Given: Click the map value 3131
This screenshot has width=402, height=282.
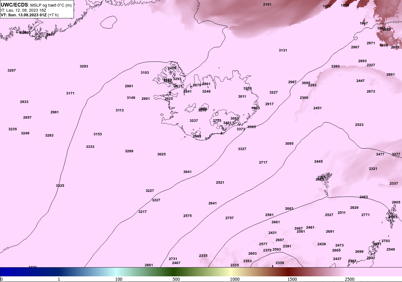Looking at the screenshot, I should [x=283, y=50].
